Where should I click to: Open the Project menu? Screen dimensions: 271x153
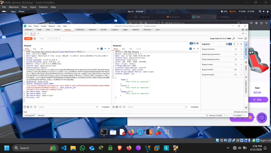coord(36,26)
